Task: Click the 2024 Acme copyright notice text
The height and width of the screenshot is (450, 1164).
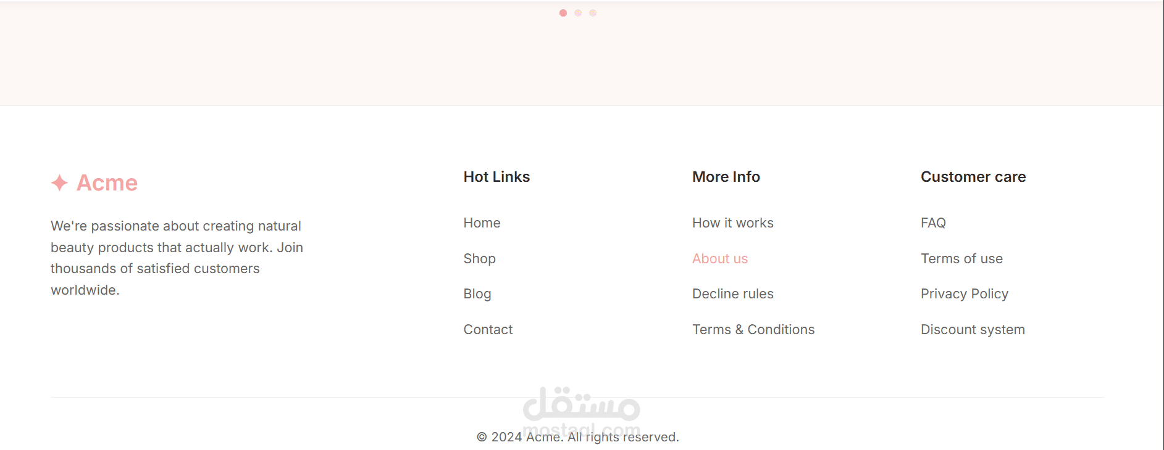Action: [577, 437]
